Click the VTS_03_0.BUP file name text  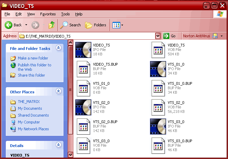(x=180, y=141)
